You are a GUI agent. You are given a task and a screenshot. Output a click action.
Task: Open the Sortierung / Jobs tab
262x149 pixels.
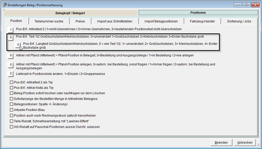point(239,21)
